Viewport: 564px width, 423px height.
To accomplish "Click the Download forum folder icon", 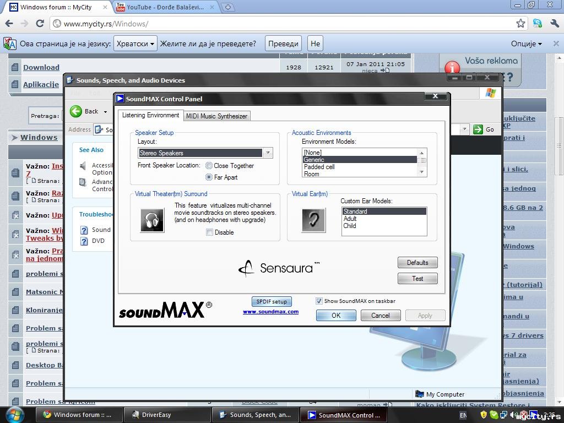I will 15,67.
